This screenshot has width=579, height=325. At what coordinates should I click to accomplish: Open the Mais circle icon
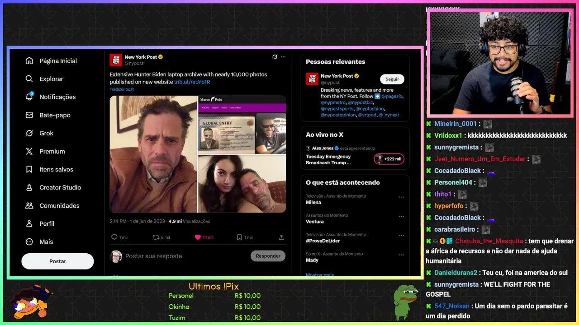29,241
